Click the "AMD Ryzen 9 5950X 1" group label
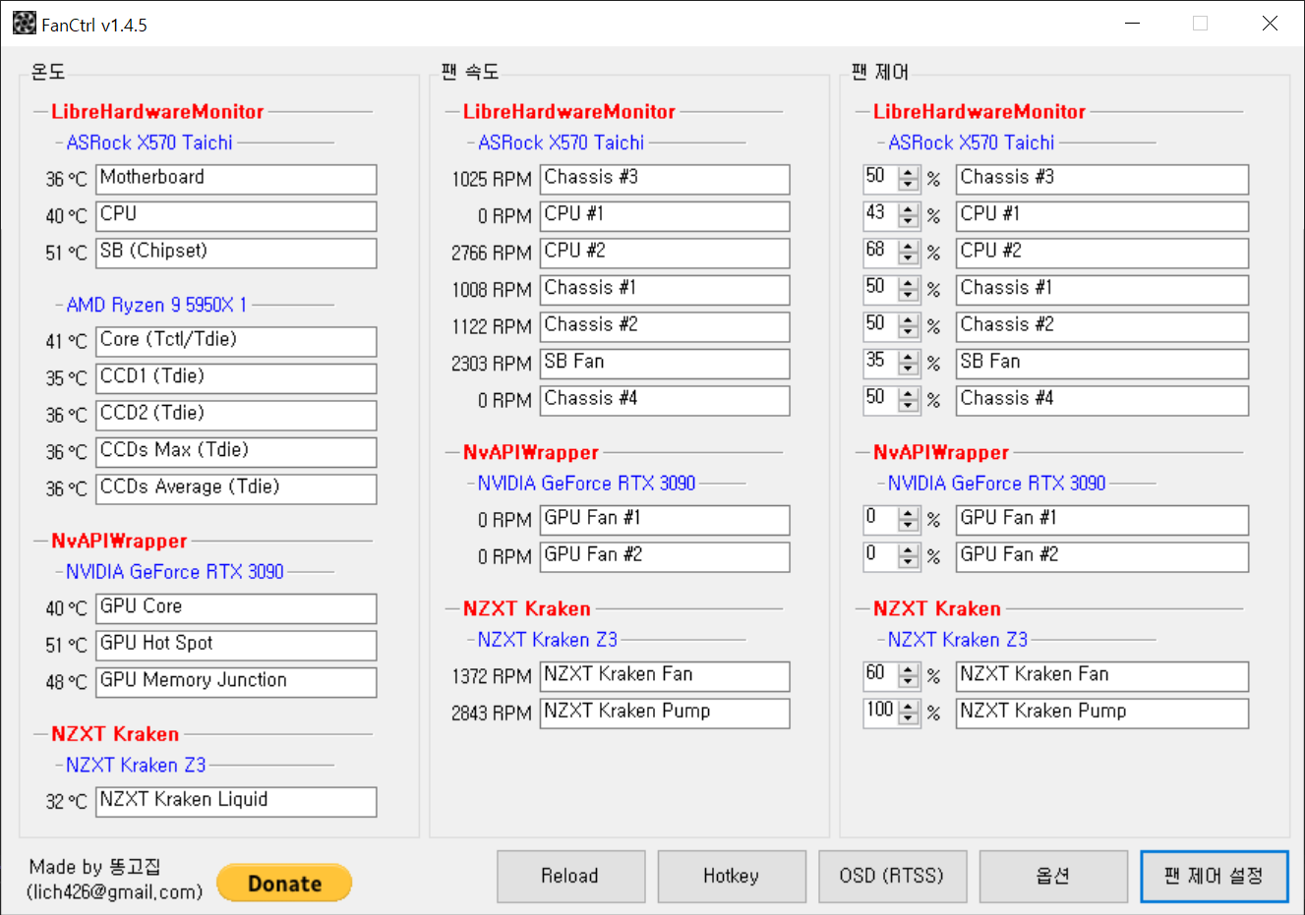The height and width of the screenshot is (915, 1305). coord(156,305)
